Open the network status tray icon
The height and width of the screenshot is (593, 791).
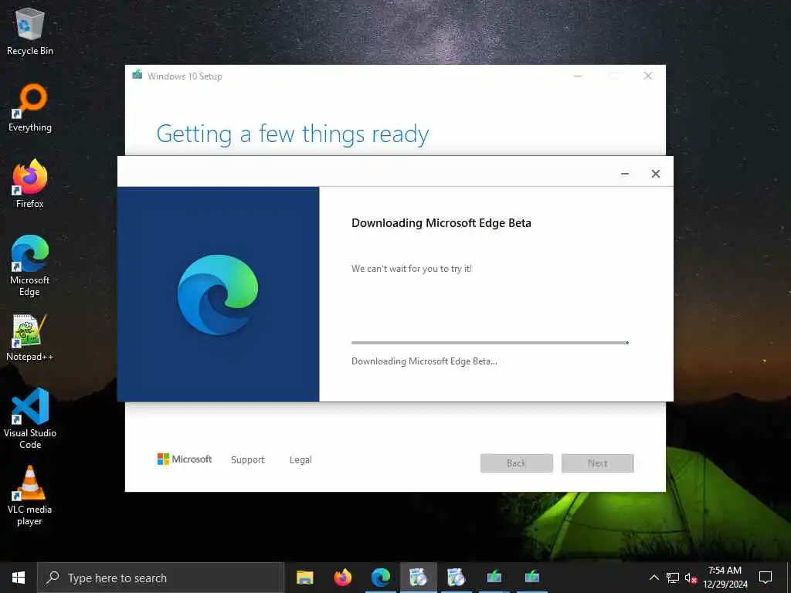tap(673, 578)
